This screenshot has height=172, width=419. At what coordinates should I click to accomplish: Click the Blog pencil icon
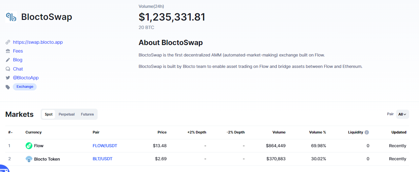[8, 60]
